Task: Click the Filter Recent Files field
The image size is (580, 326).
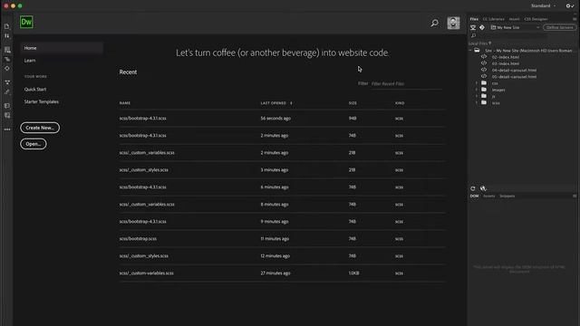Action: (406, 84)
